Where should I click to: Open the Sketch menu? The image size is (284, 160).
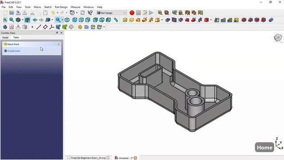click(48, 7)
